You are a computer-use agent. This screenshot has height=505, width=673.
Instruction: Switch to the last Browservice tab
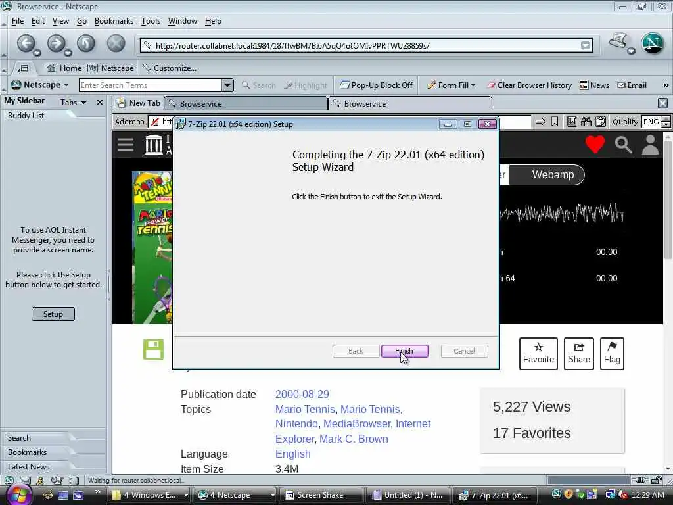point(410,103)
